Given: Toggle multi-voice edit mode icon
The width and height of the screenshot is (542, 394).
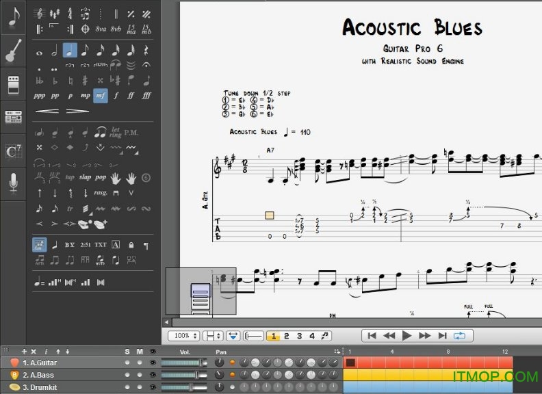Looking at the screenshot, I should click(325, 336).
